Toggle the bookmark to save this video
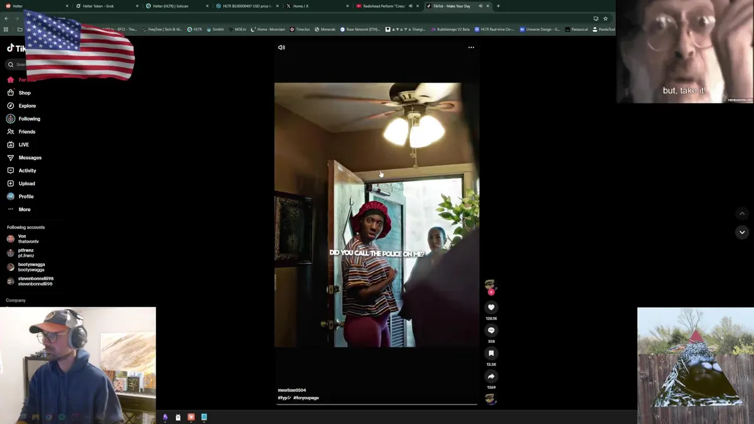 491,353
